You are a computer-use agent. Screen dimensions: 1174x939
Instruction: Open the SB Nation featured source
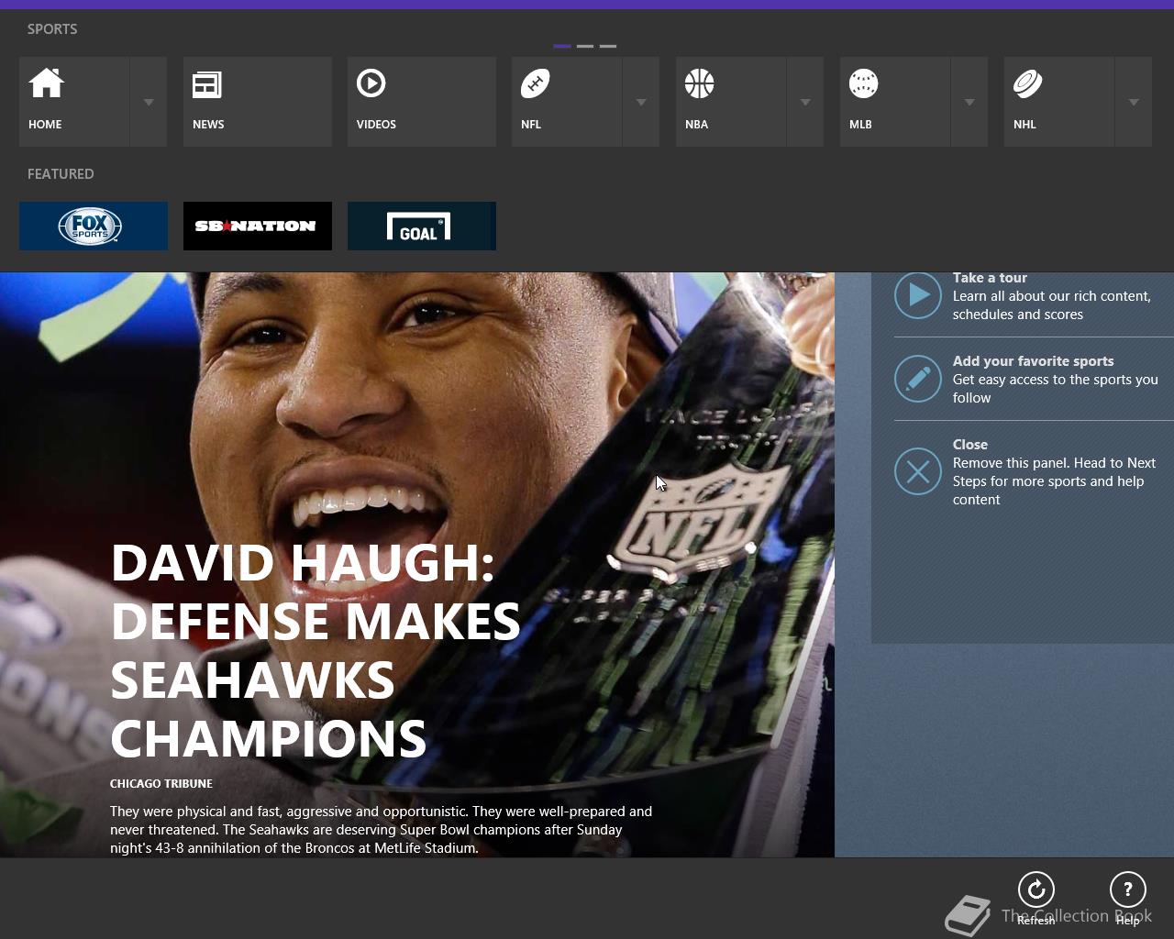[x=258, y=226]
